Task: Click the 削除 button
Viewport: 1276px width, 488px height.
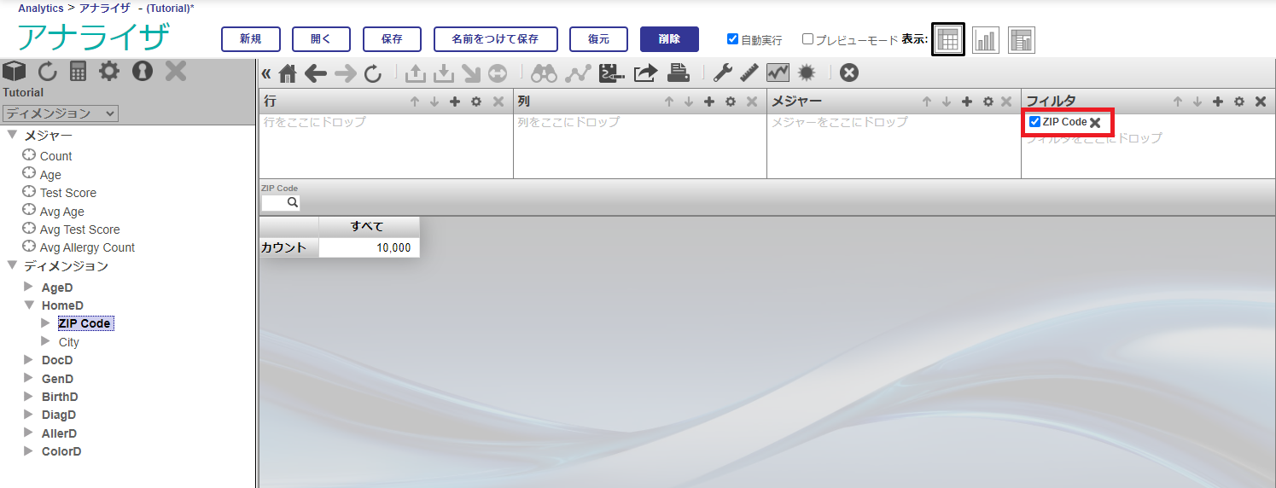Action: pyautogui.click(x=669, y=39)
